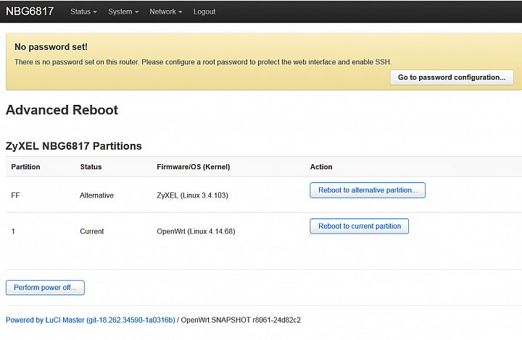Select the ZyXEL (Linux 3.4.103) cell
Viewport: 522px width, 340px height.
point(192,195)
